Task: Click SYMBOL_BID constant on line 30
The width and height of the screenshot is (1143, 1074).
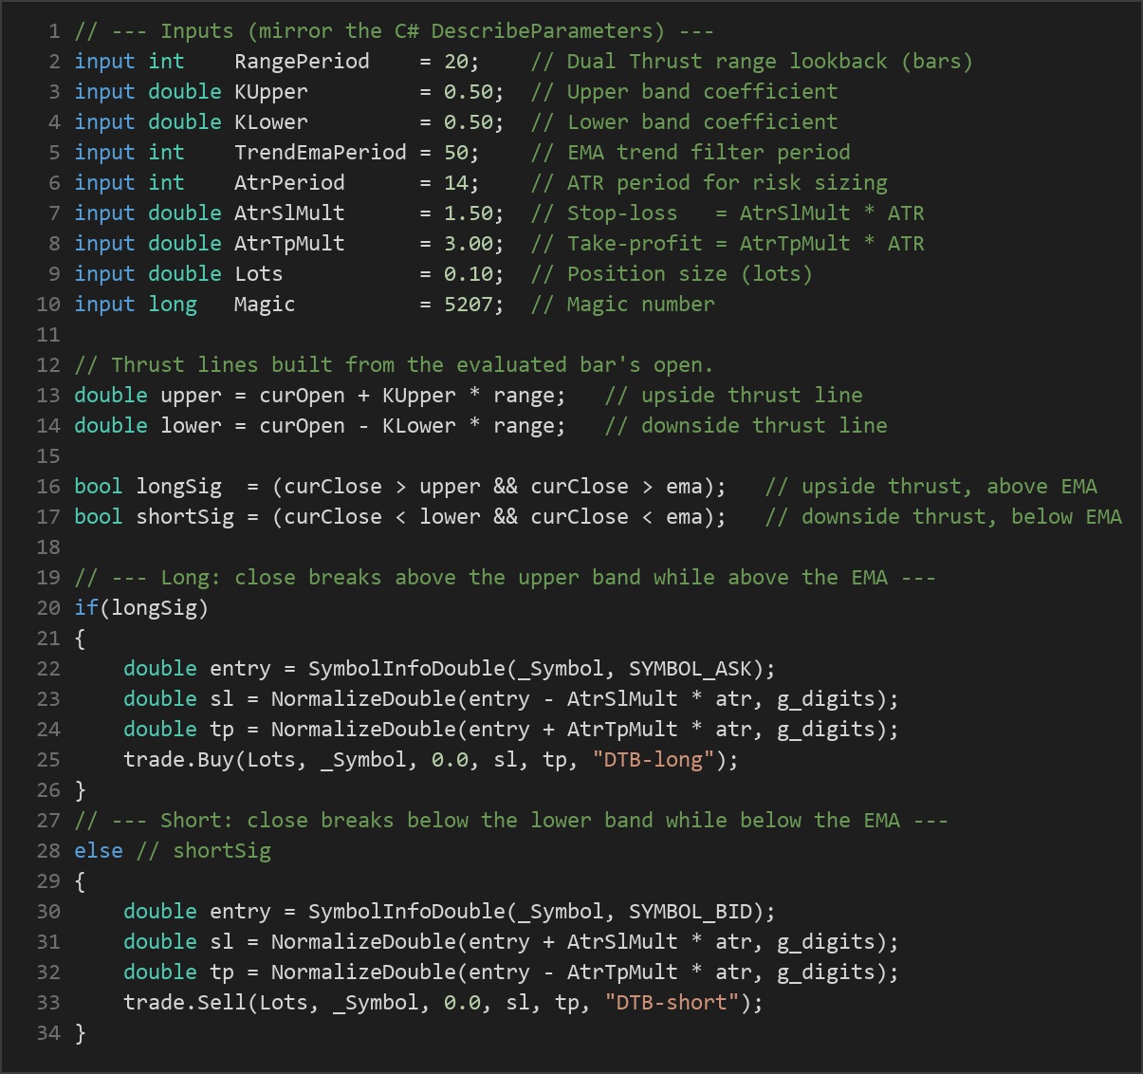Action: point(691,912)
